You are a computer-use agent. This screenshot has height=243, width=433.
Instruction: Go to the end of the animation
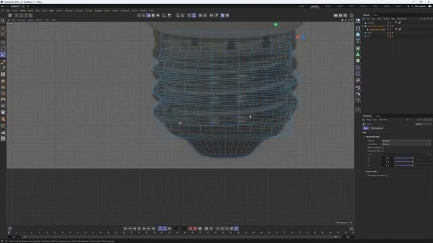[154, 228]
